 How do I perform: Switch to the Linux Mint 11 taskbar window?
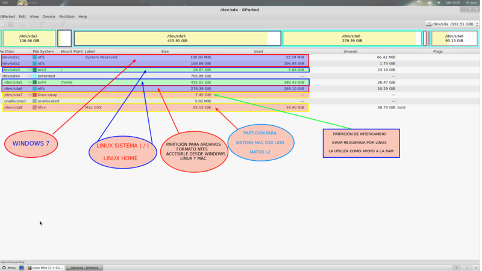[46, 267]
